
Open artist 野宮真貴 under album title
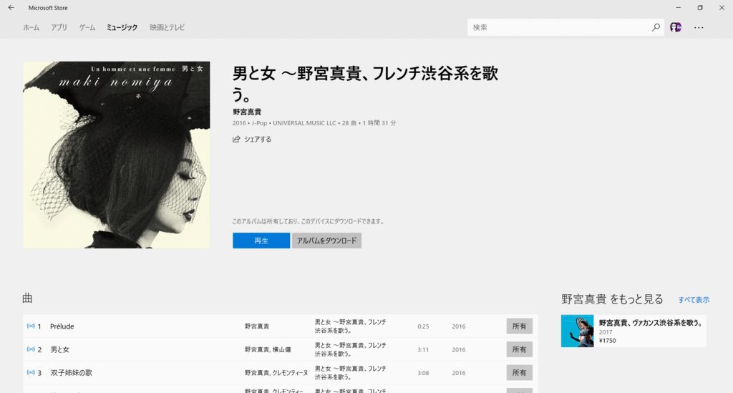(247, 112)
